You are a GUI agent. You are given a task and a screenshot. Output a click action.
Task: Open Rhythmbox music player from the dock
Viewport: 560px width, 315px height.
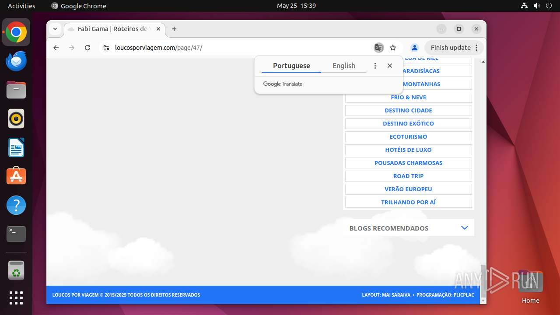(16, 119)
